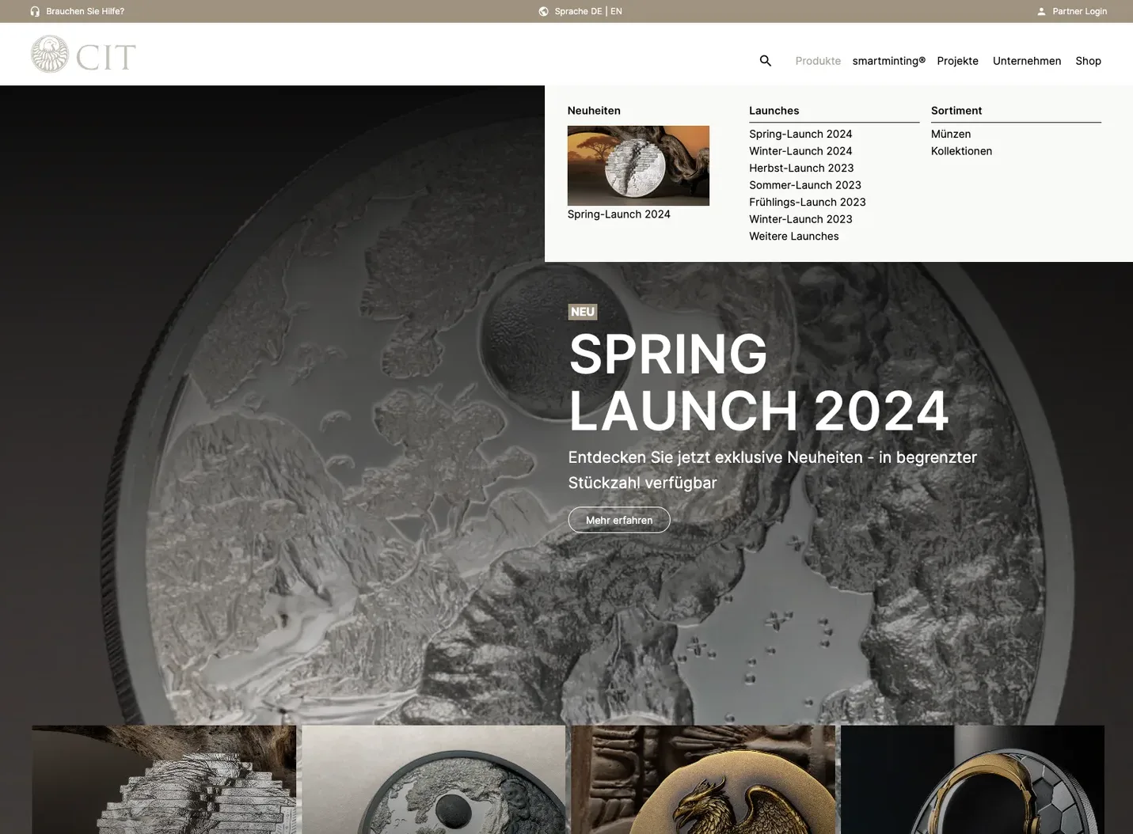Go home via the CIT logo
The image size is (1133, 834).
[83, 55]
